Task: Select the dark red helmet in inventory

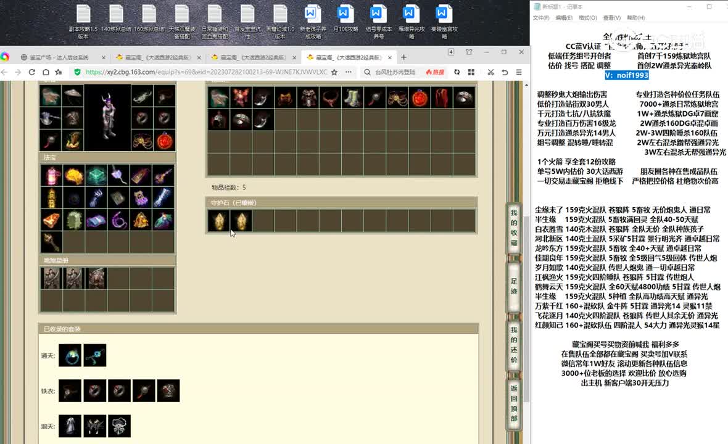Action: click(218, 120)
